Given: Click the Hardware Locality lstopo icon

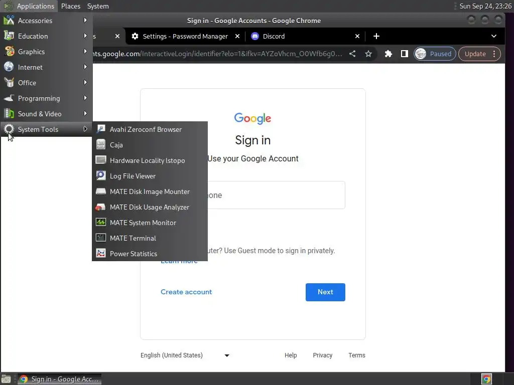Looking at the screenshot, I should pyautogui.click(x=100, y=160).
